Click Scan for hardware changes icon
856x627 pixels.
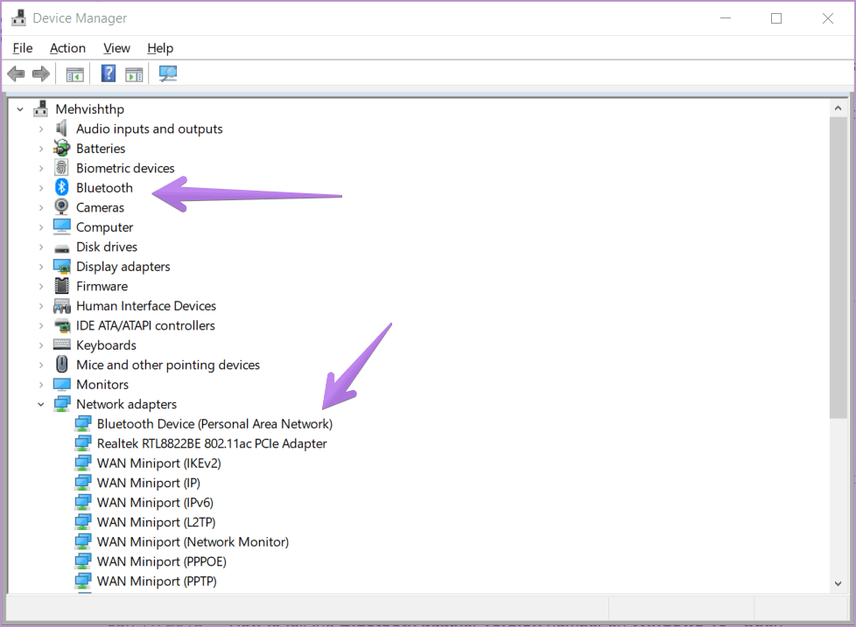coord(167,73)
